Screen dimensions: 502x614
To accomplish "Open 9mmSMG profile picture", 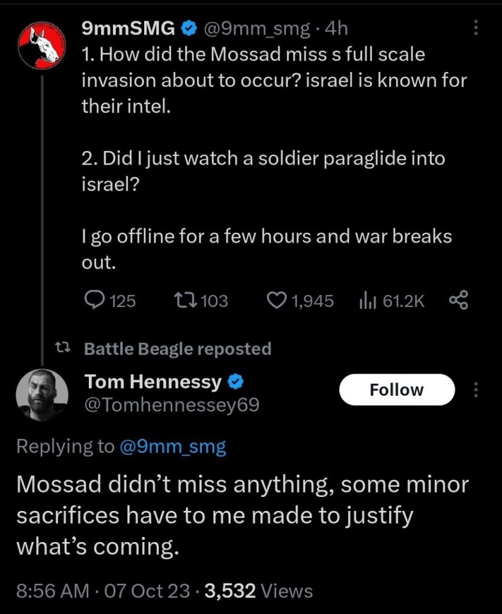I will pyautogui.click(x=41, y=46).
